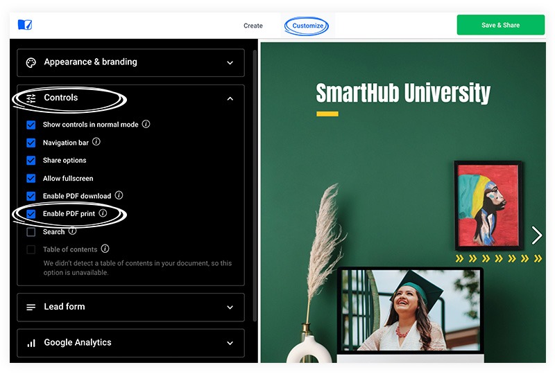Click the Google Analytics heading text
This screenshot has width=555, height=374.
point(78,342)
